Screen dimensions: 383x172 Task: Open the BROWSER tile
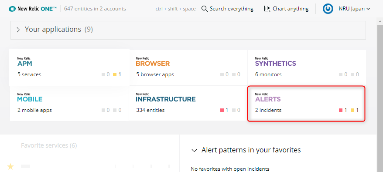click(188, 67)
